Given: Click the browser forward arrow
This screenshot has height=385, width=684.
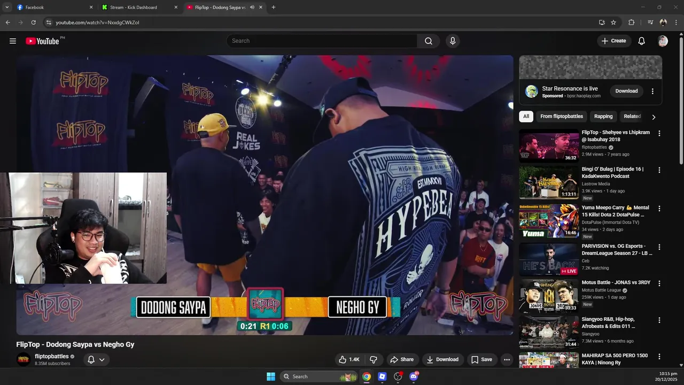Looking at the screenshot, I should click(20, 22).
